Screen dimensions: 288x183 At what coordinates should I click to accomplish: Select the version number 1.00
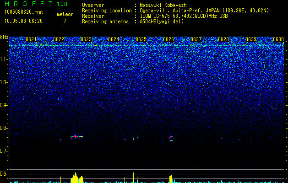pos(62,4)
